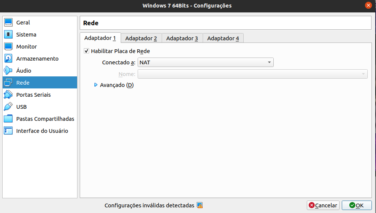The image size is (376, 213).
Task: Select the Sistema category label
Action: click(26, 34)
